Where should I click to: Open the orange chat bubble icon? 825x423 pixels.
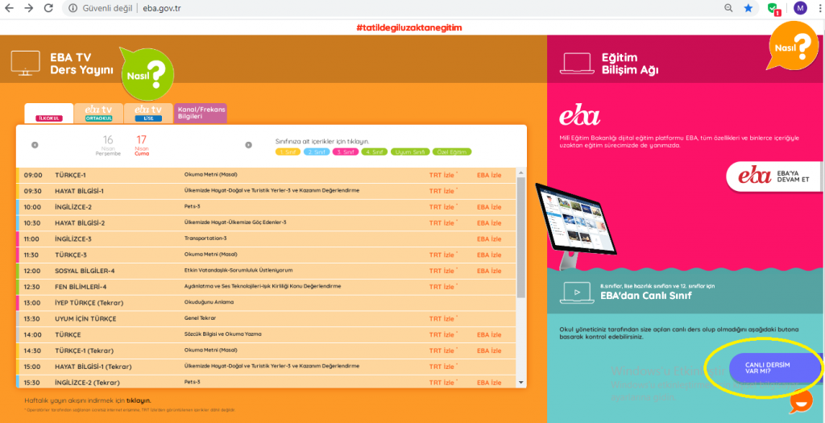click(800, 400)
